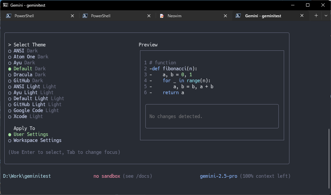Close the Neovim tab
The image size is (331, 195).
(x=226, y=16)
